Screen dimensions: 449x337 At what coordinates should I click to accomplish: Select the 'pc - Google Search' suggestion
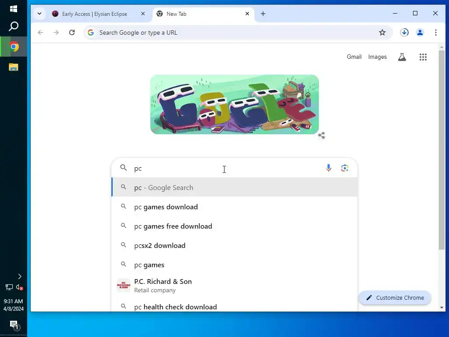[x=235, y=187]
